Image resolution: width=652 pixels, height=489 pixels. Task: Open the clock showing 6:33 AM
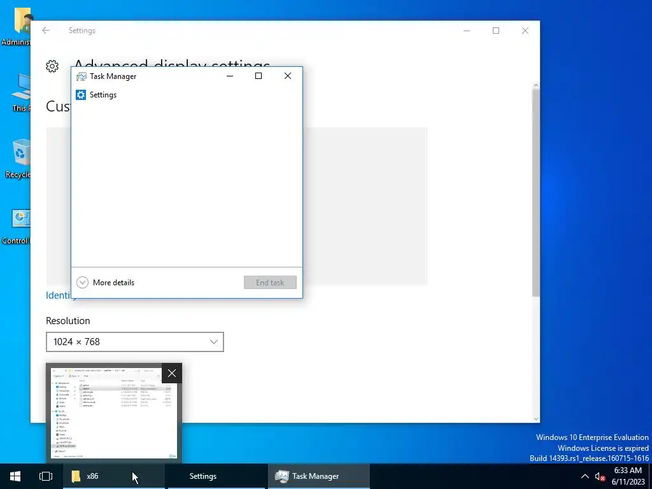tap(628, 476)
